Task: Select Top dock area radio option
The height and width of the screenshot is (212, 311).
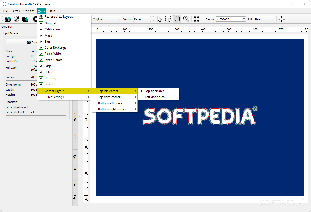Action: [x=158, y=91]
